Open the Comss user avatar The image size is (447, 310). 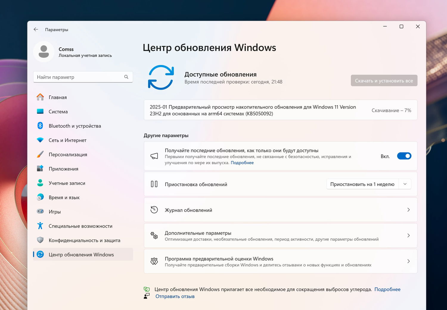coord(44,52)
